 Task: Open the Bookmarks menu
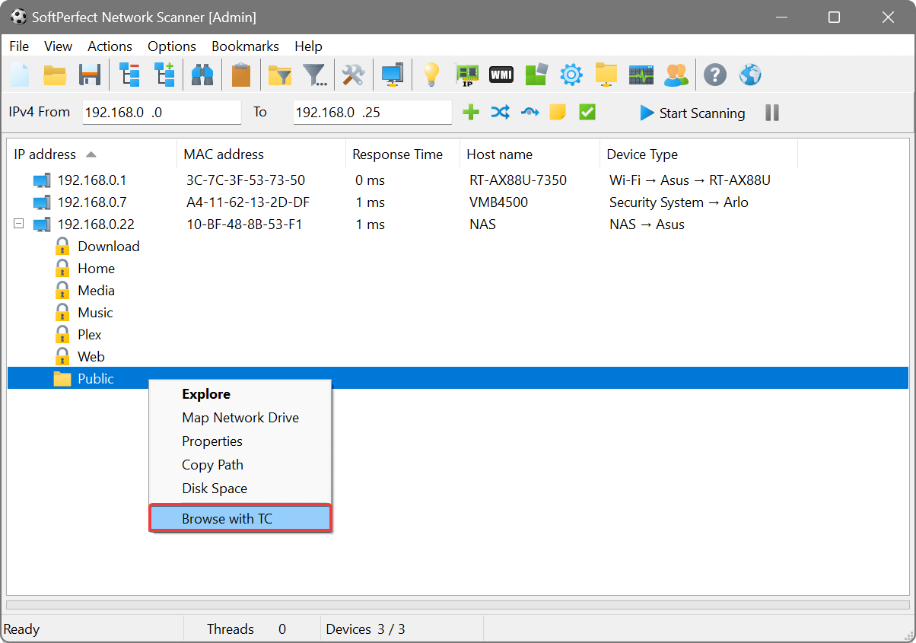tap(245, 46)
